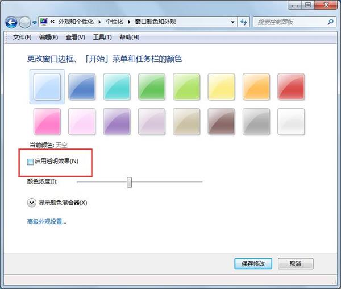Click the magnifier search icon
The height and width of the screenshot is (289, 341).
pos(331,22)
